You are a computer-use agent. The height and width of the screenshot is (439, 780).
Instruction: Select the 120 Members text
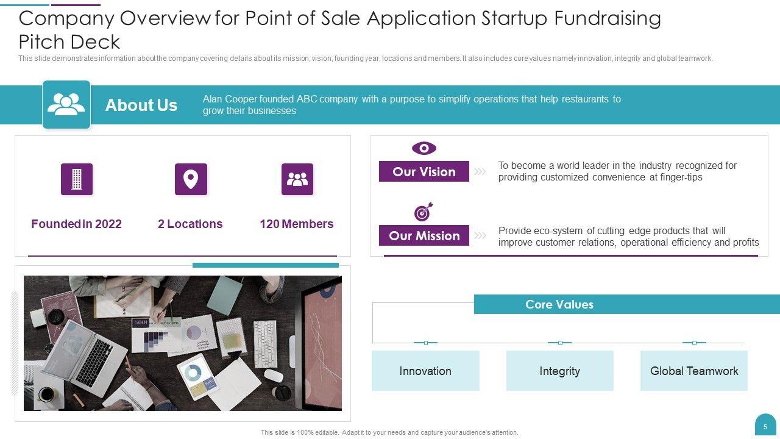pos(297,224)
